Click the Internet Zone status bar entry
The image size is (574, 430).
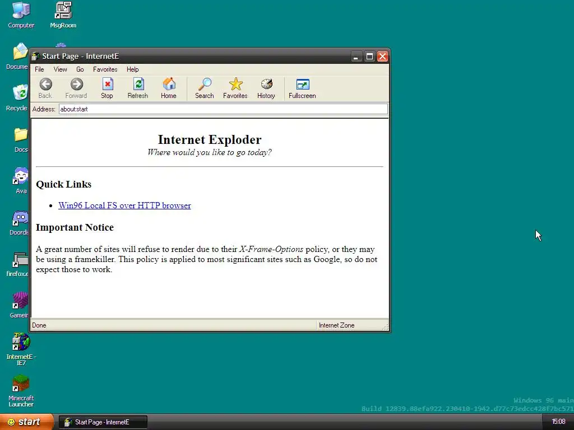click(336, 325)
